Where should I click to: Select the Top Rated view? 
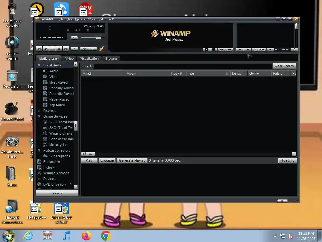pyautogui.click(x=57, y=105)
